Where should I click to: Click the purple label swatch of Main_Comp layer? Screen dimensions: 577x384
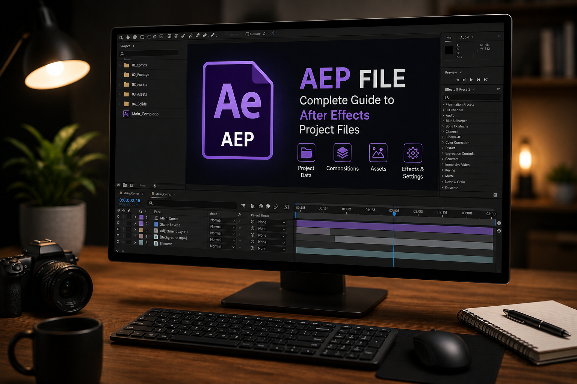(x=141, y=217)
